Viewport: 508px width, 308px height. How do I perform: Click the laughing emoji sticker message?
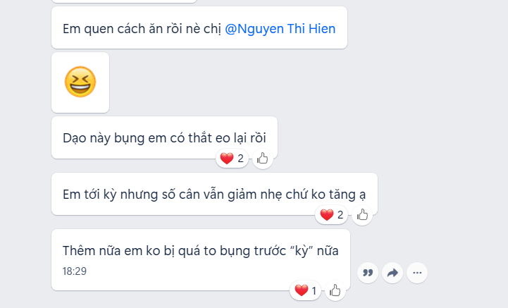click(x=80, y=82)
